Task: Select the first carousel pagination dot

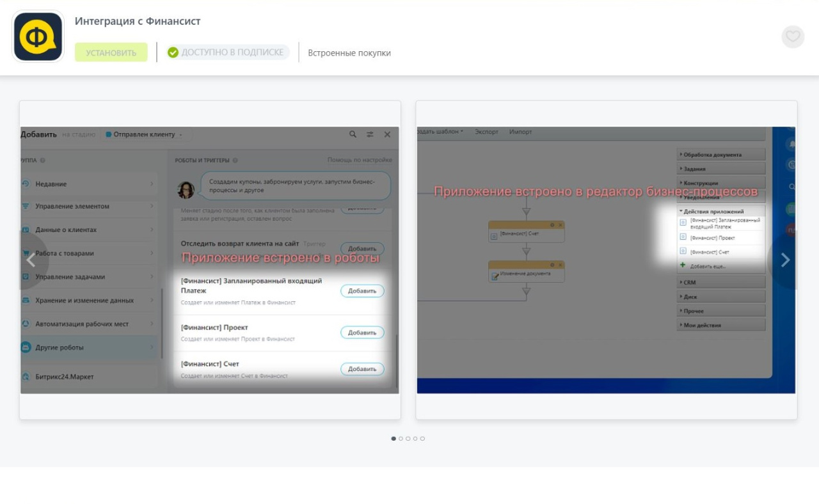Action: [394, 439]
